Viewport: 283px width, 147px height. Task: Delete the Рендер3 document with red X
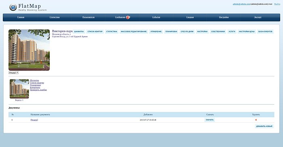coord(256,120)
